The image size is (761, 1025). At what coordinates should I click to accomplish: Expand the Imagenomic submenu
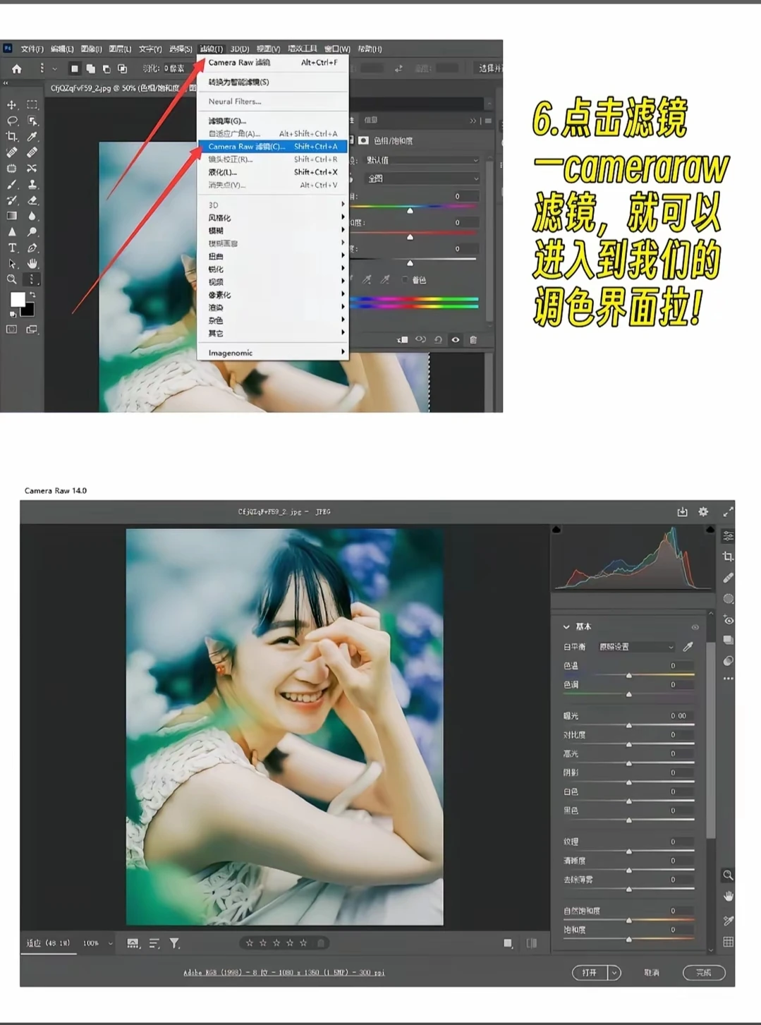273,353
